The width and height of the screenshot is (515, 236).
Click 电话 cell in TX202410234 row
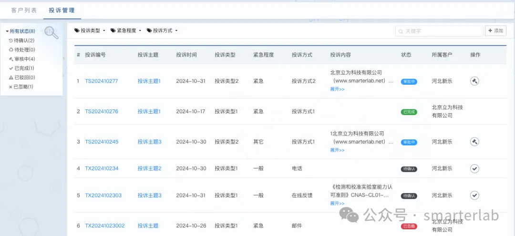click(297, 168)
